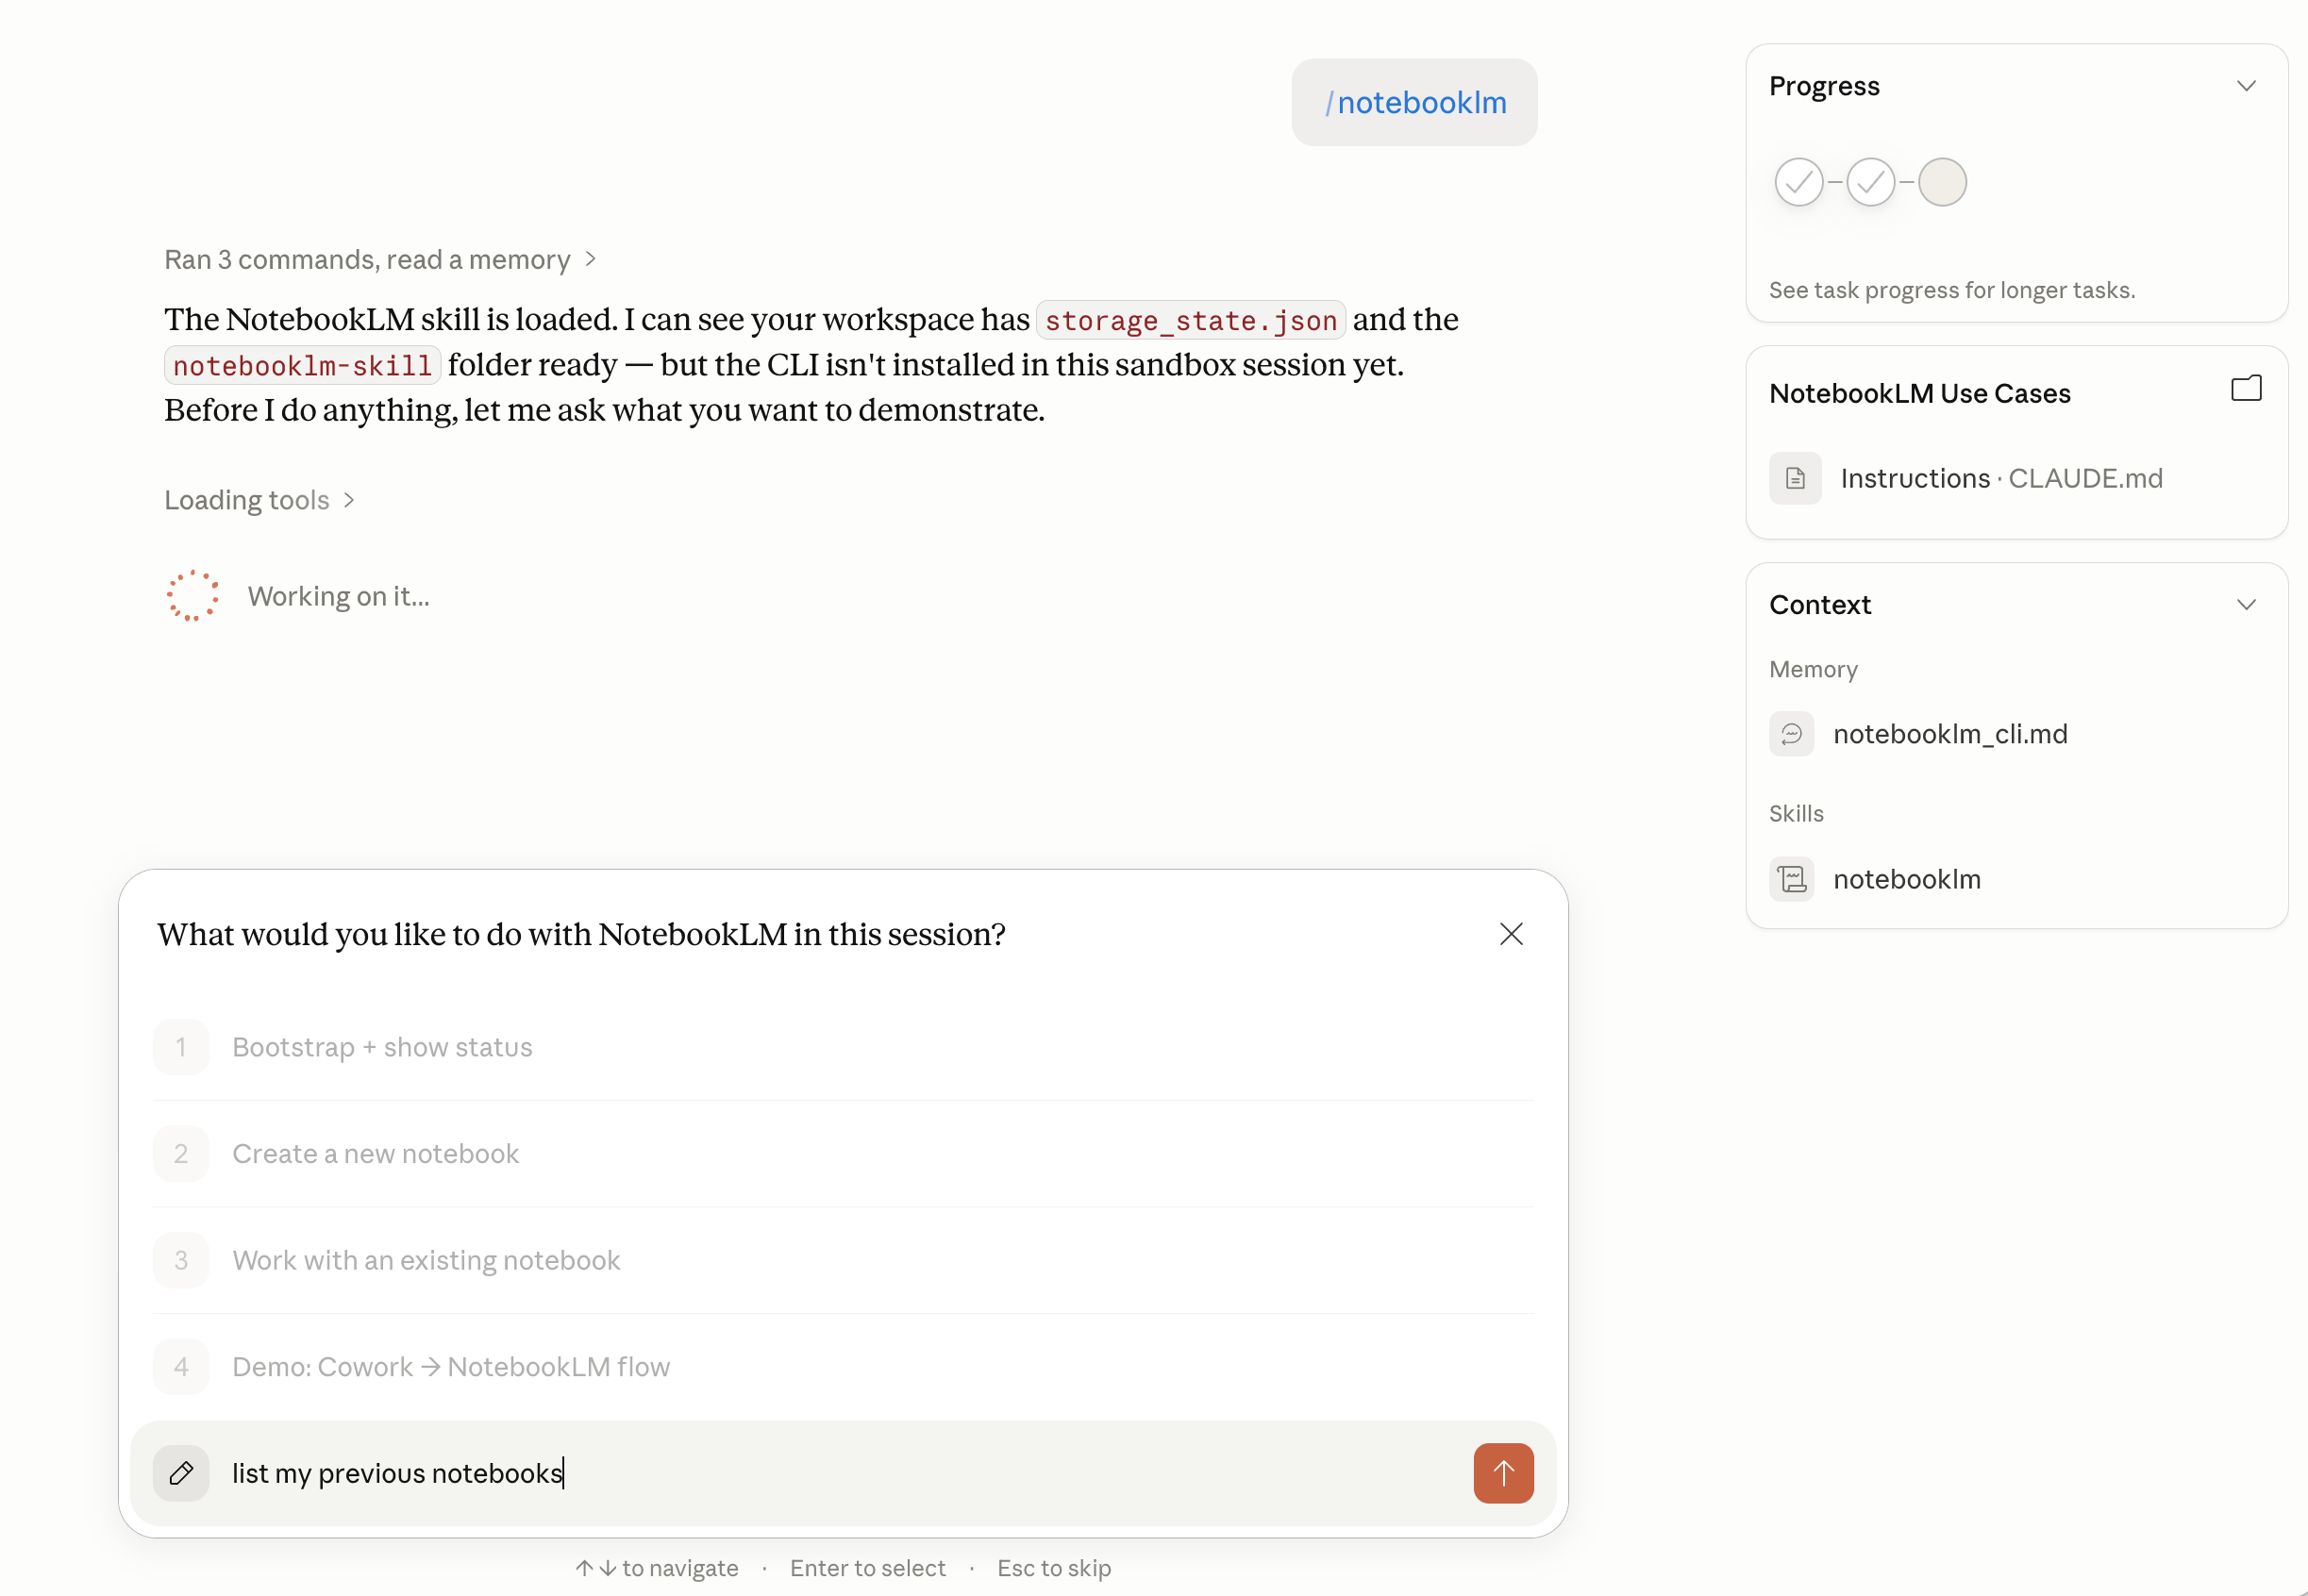This screenshot has height=1596, width=2308.
Task: Select option 2 Create a new notebook
Action: point(376,1153)
